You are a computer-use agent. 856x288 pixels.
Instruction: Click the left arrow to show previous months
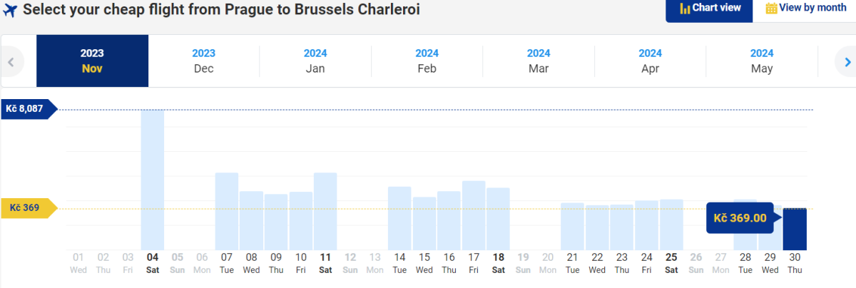[11, 61]
